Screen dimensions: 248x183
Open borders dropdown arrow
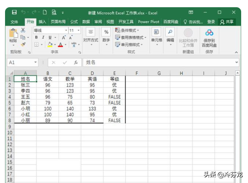42,45
